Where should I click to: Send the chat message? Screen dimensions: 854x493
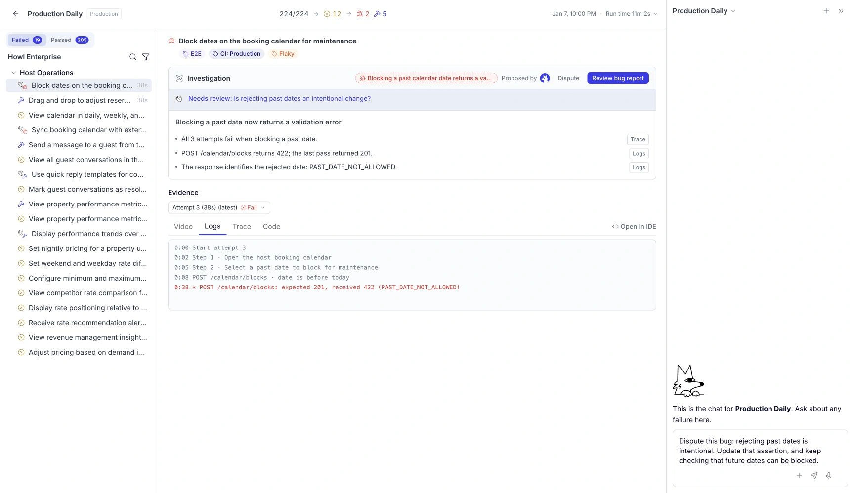[x=814, y=476]
